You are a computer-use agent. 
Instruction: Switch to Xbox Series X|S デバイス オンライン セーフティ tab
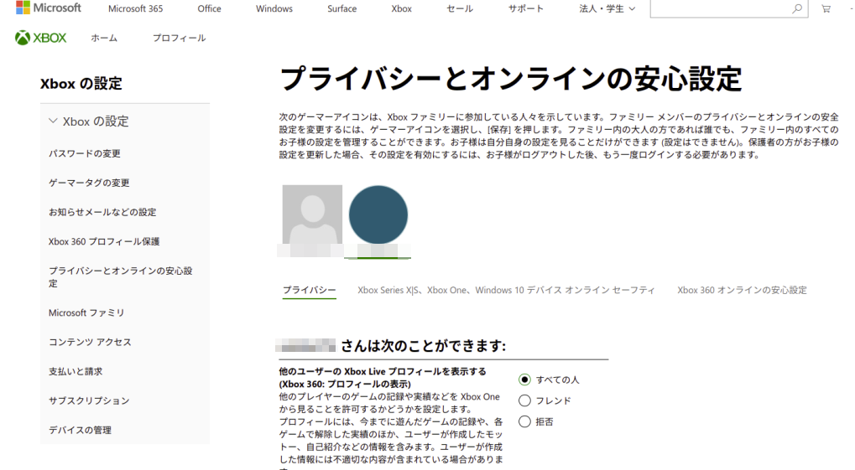tap(506, 290)
